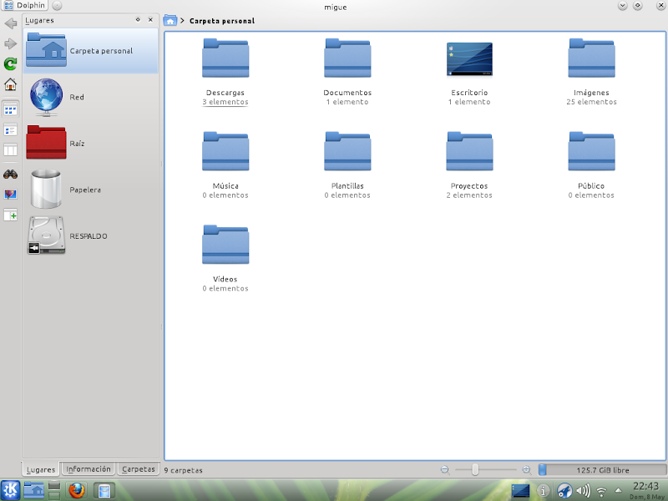The width and height of the screenshot is (668, 501).
Task: Open the Público folder
Action: point(591,152)
